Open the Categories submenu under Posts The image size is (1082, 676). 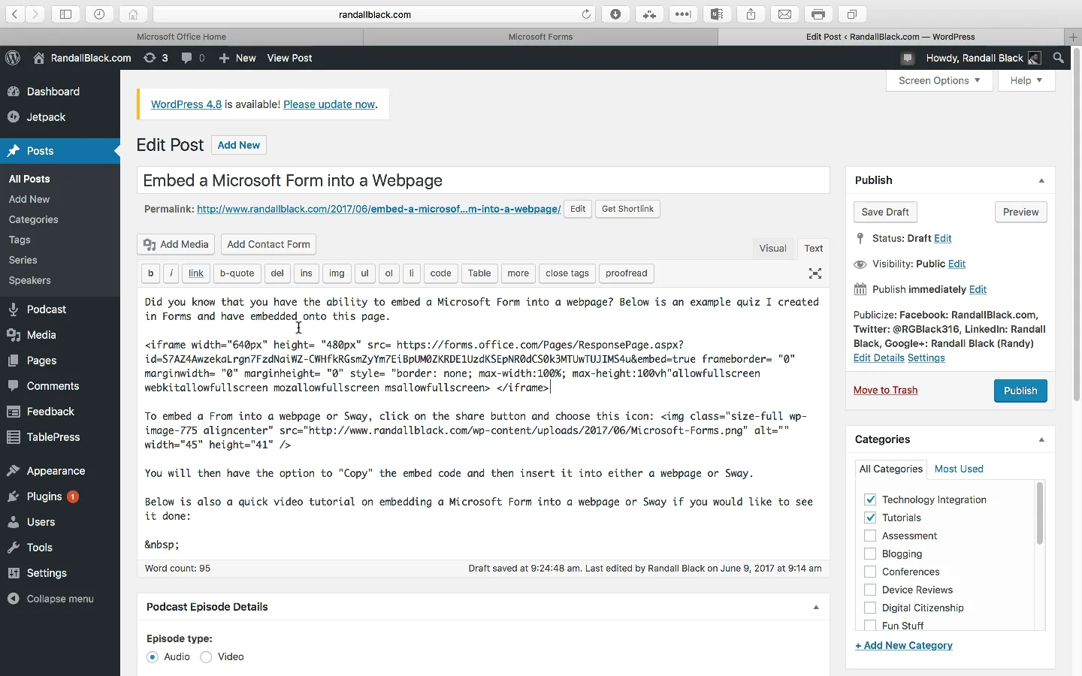34,219
